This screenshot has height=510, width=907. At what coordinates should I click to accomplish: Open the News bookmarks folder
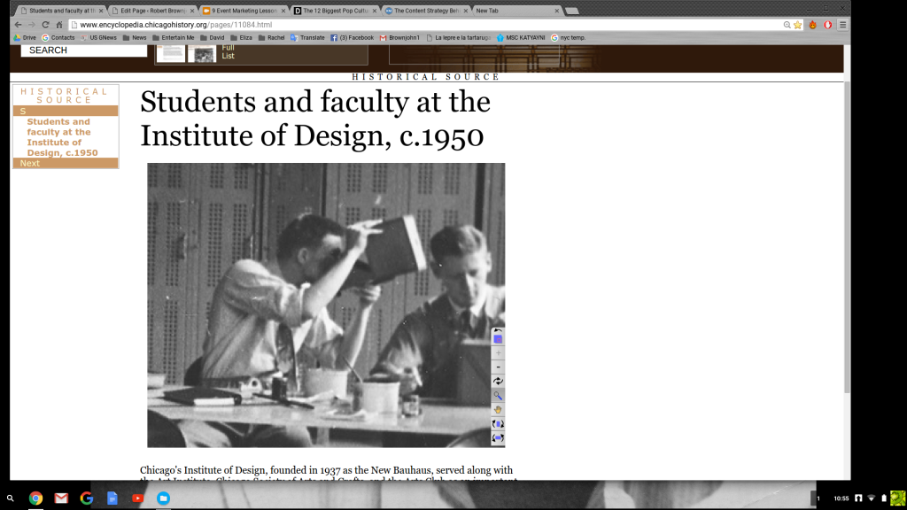(x=135, y=37)
